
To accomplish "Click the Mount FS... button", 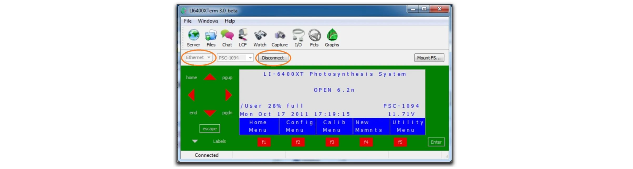I will [429, 58].
